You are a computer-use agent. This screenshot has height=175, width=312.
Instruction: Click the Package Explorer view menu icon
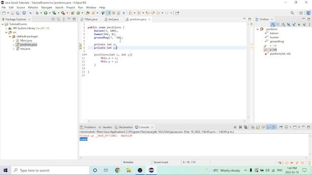pos(64,19)
